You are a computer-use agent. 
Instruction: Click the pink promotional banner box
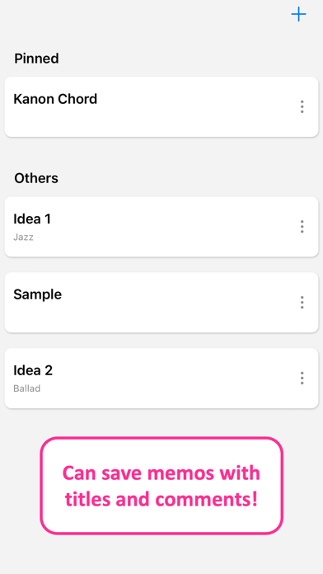(161, 486)
